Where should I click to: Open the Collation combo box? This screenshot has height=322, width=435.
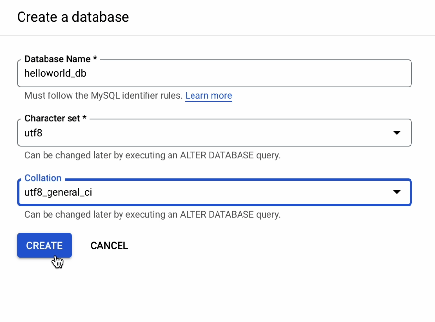click(x=214, y=192)
